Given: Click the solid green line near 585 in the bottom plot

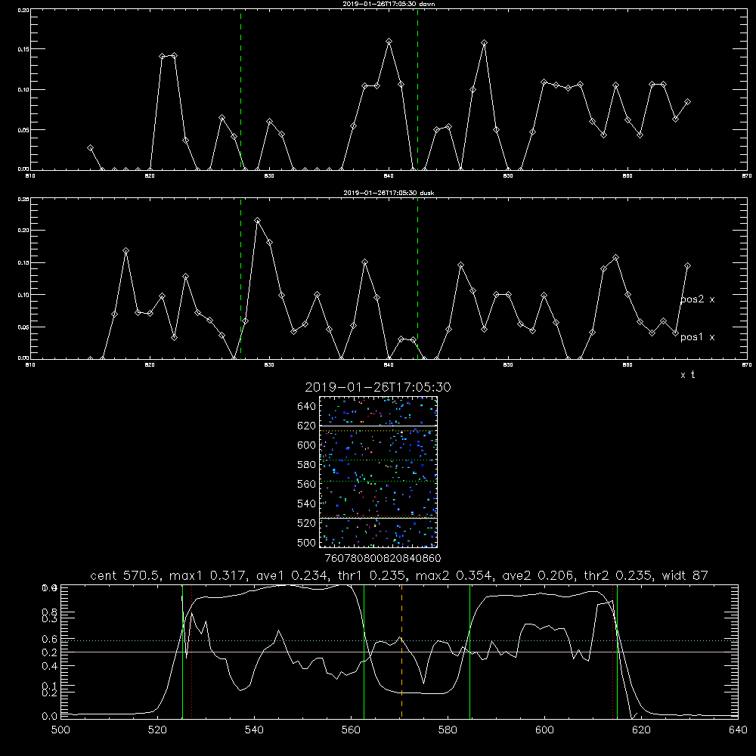Looking at the screenshot, I should pos(469,652).
